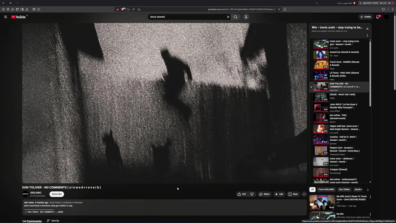Click the Brave Rewards triangle icon
The height and width of the screenshot is (223, 396).
tap(118, 9)
